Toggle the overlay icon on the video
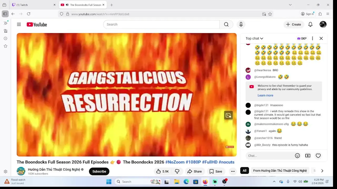The image size is (337, 189). click(x=228, y=115)
